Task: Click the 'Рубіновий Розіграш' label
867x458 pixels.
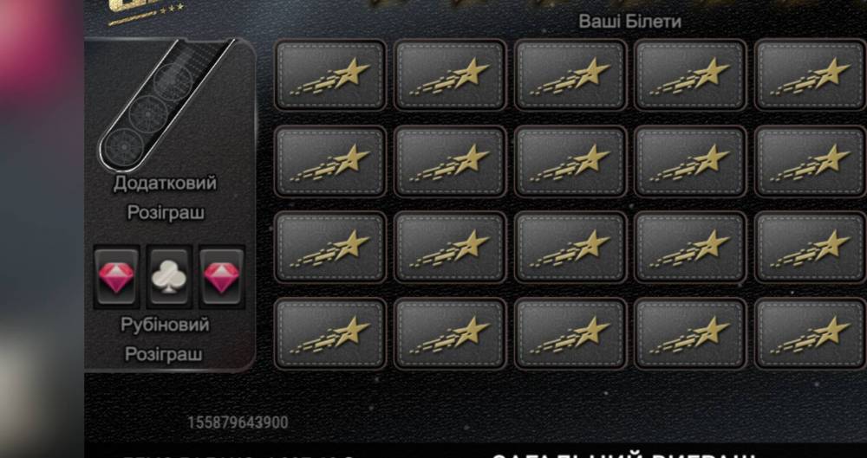Action: pos(165,339)
